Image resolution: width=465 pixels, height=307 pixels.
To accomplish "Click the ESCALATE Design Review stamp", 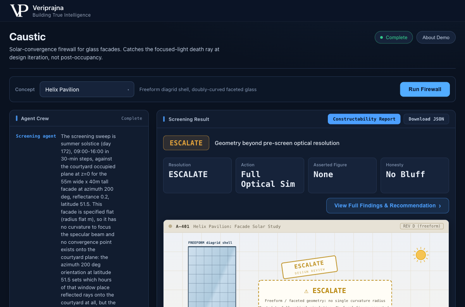I will tap(309, 267).
